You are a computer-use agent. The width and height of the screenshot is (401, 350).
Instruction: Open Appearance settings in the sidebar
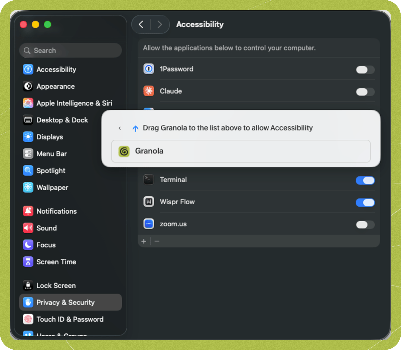[71, 86]
